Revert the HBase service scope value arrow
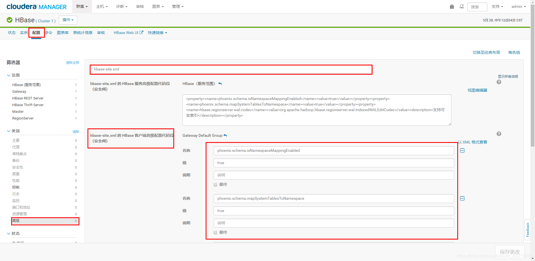The width and height of the screenshot is (535, 261). click(x=220, y=84)
